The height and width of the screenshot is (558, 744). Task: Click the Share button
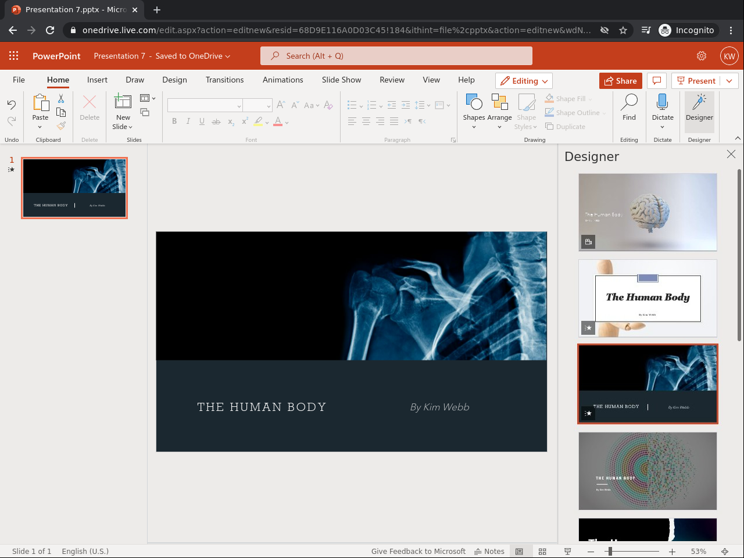coord(620,81)
